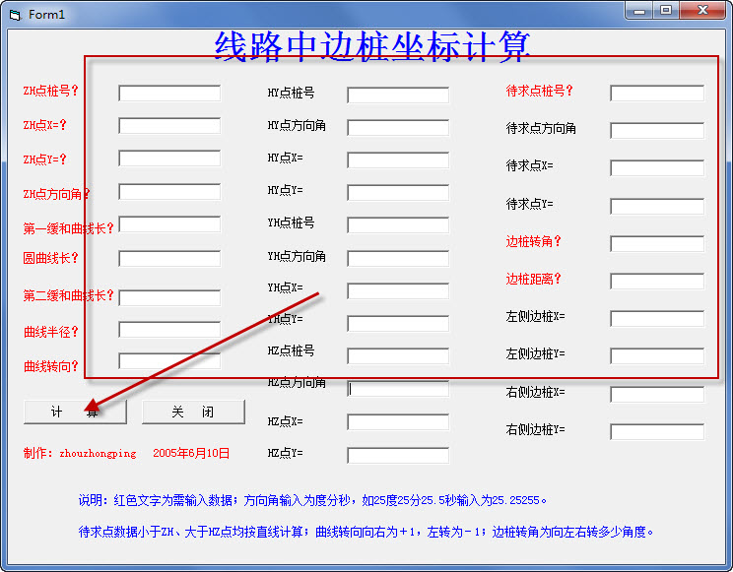Click the Form1 icon in title bar

[x=14, y=14]
